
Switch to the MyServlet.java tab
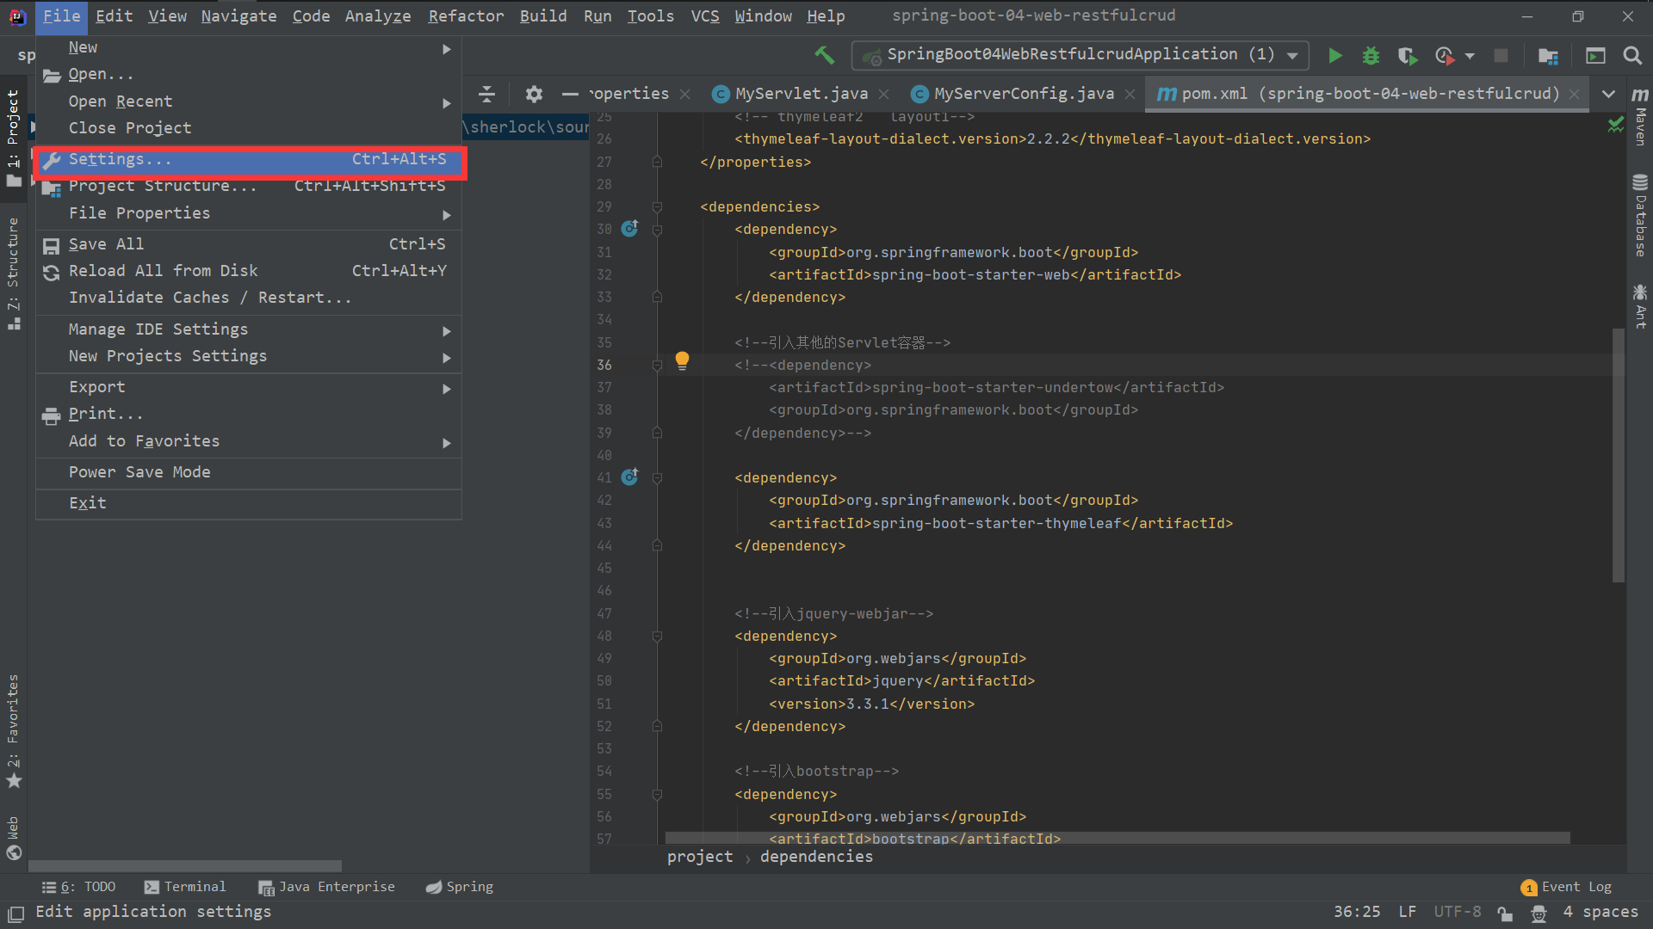801,94
